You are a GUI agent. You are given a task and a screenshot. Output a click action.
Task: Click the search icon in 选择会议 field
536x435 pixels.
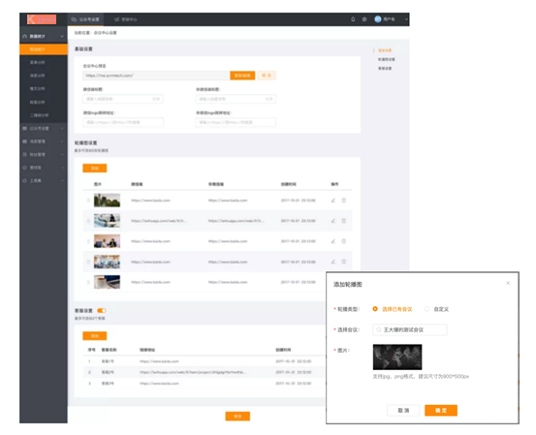point(378,329)
